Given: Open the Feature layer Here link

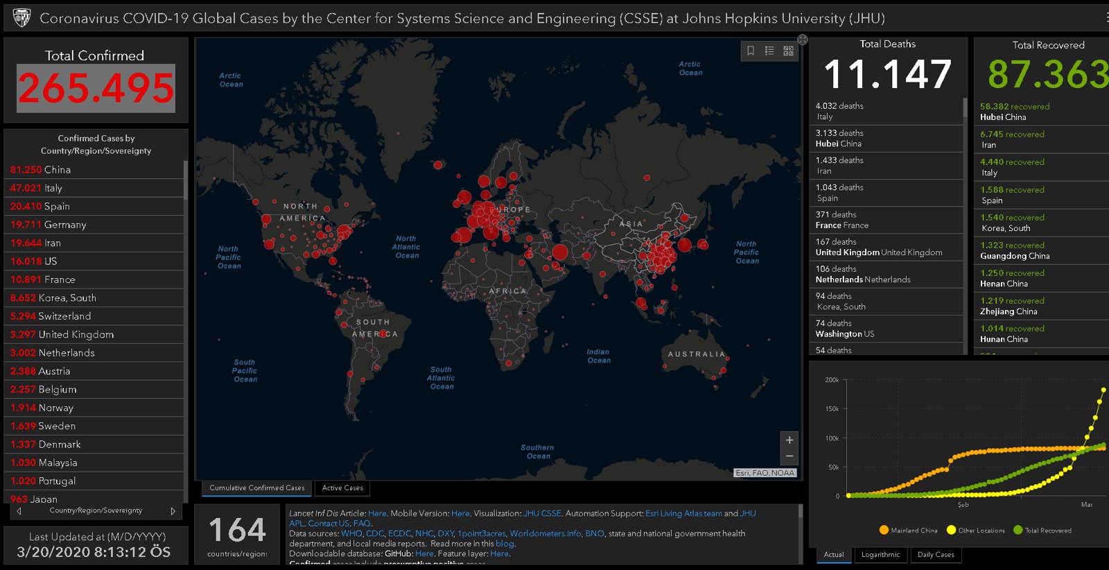Looking at the screenshot, I should click(x=499, y=554).
